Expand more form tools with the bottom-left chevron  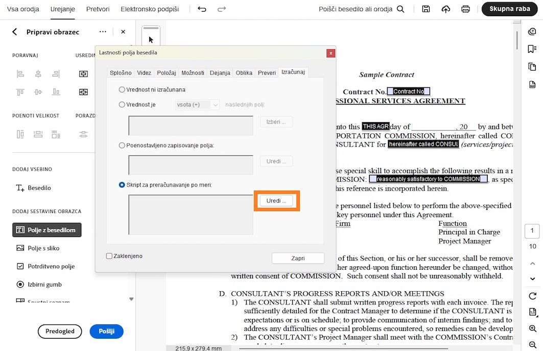pyautogui.click(x=131, y=298)
